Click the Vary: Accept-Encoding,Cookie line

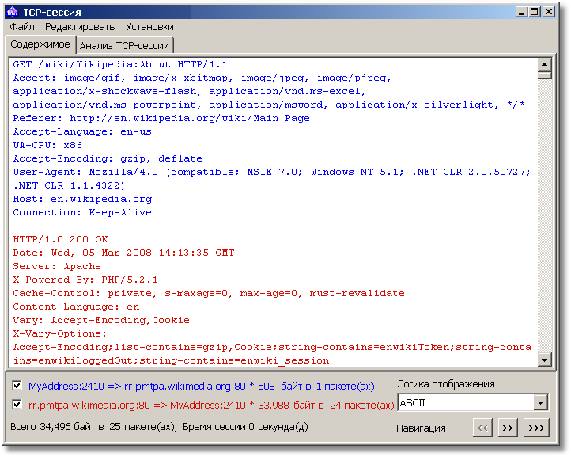pyautogui.click(x=101, y=320)
